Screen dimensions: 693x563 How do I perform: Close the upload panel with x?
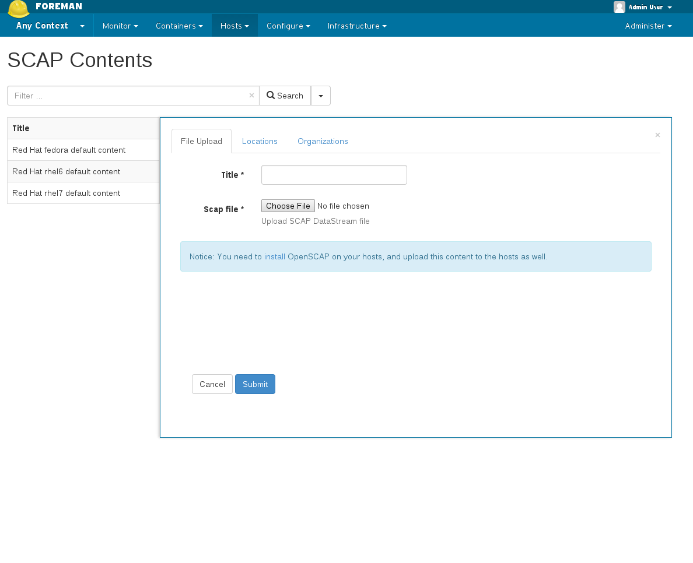coord(657,135)
